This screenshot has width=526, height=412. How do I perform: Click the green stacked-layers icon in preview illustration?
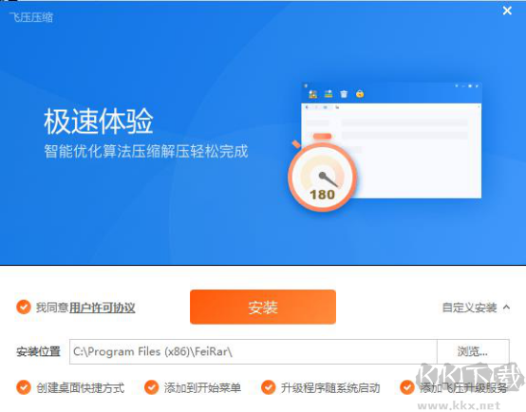pos(329,94)
